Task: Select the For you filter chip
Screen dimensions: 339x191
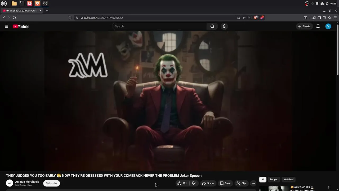Action: point(274,179)
